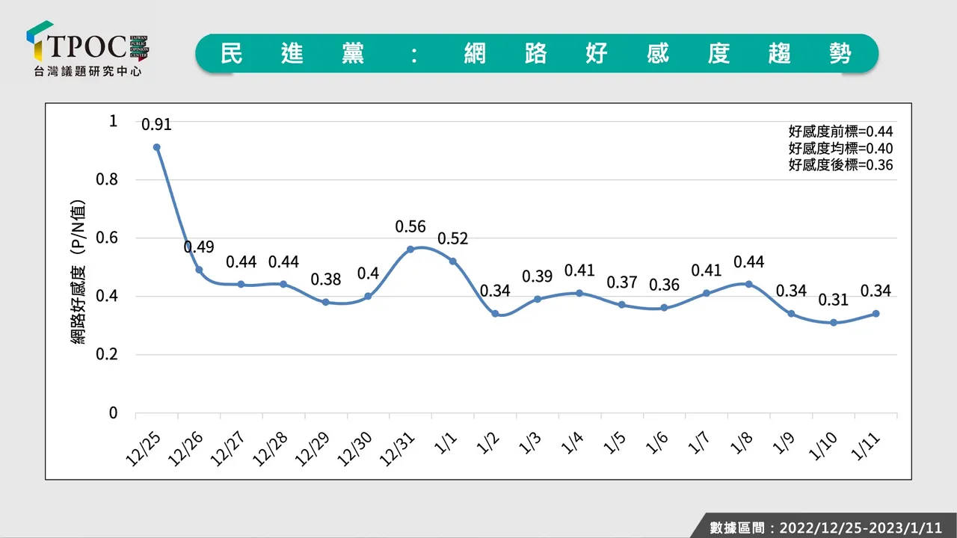This screenshot has width=957, height=538.
Task: Select the 1/2 data point labeled 0.34
Action: pyautogui.click(x=495, y=314)
